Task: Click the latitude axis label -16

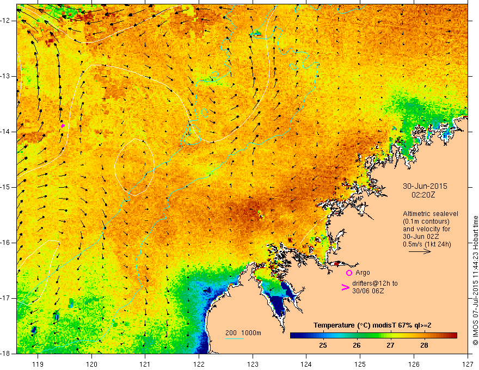Action: [5, 243]
